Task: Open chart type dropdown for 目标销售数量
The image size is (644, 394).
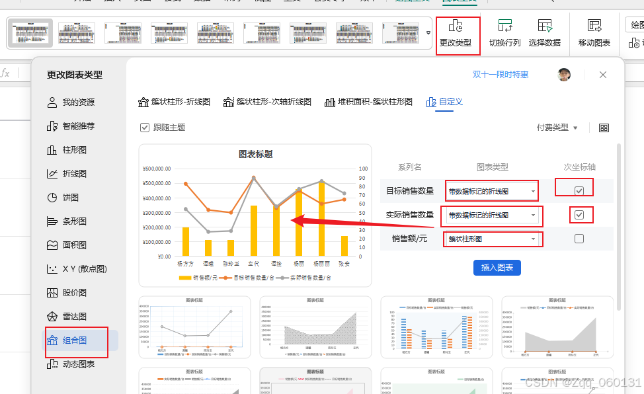Action: [x=492, y=191]
